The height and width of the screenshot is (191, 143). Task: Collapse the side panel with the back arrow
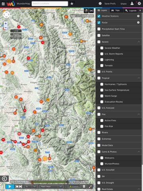(4, 179)
